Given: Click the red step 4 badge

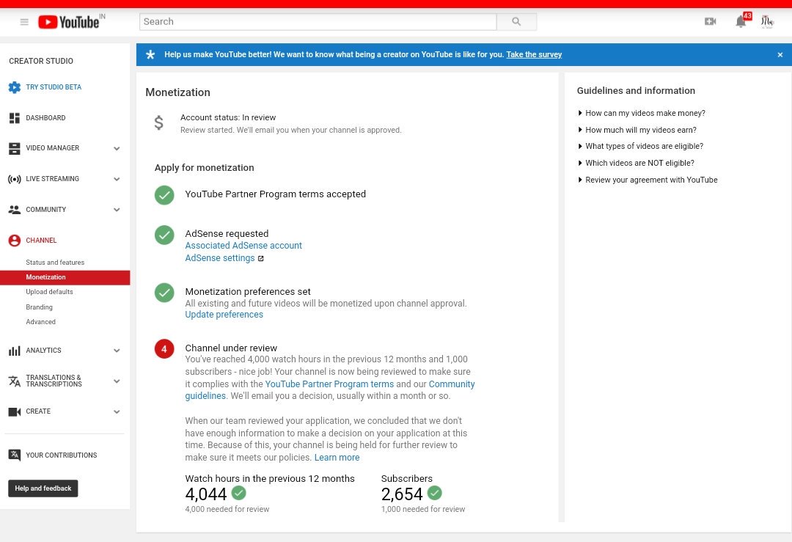Looking at the screenshot, I should click(164, 348).
